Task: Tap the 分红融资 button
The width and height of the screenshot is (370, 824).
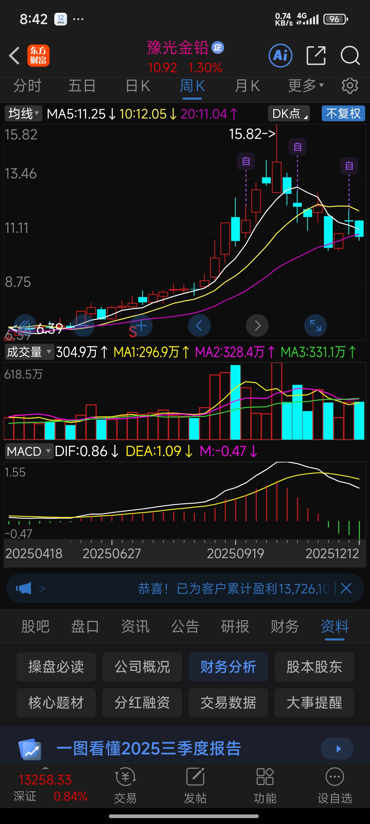Action: point(142,703)
